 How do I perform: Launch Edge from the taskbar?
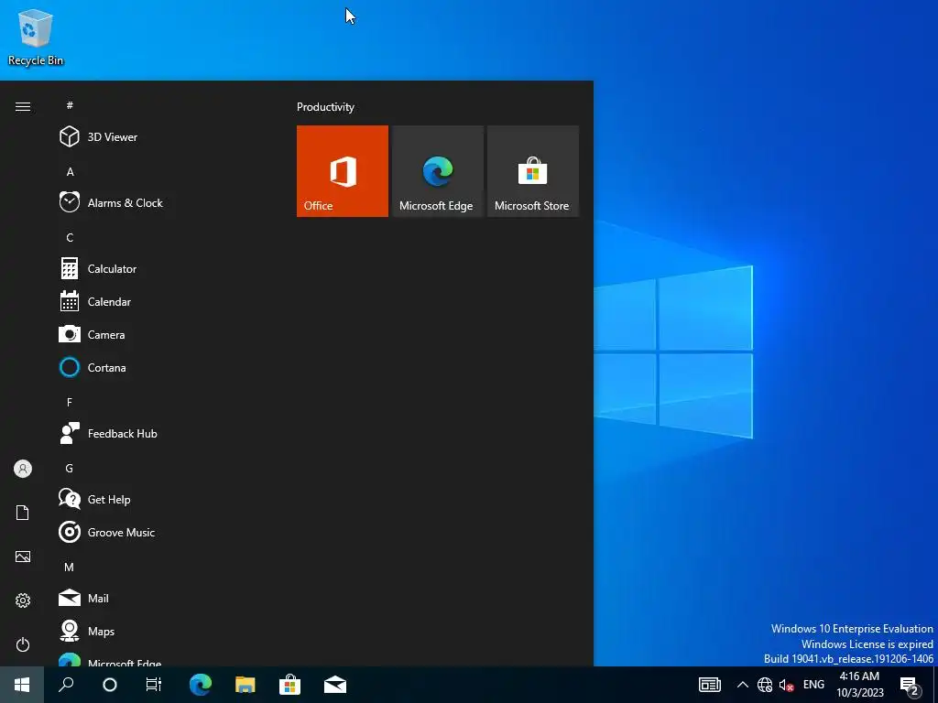coord(201,685)
